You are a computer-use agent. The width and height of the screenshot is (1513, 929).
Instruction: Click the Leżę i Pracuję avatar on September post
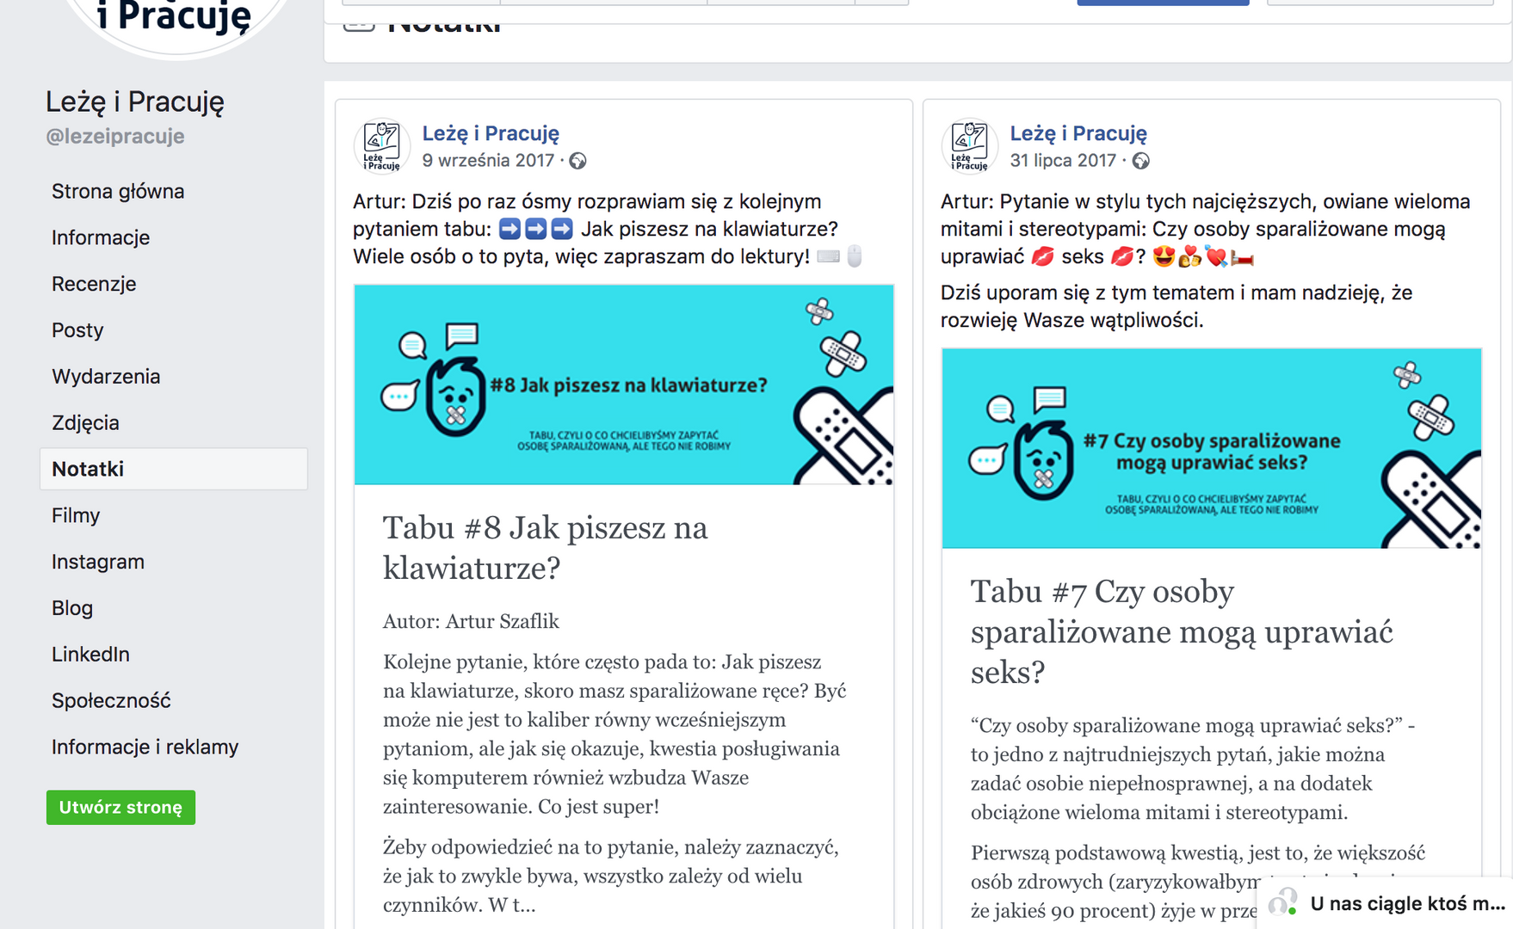pos(381,145)
